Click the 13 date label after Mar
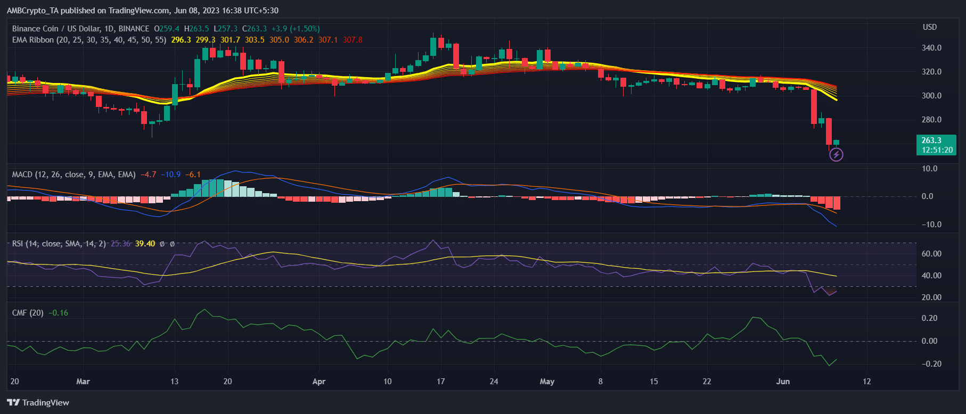966x414 pixels. pyautogui.click(x=174, y=382)
